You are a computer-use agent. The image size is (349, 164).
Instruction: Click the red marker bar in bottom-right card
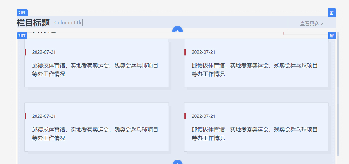click(185, 116)
